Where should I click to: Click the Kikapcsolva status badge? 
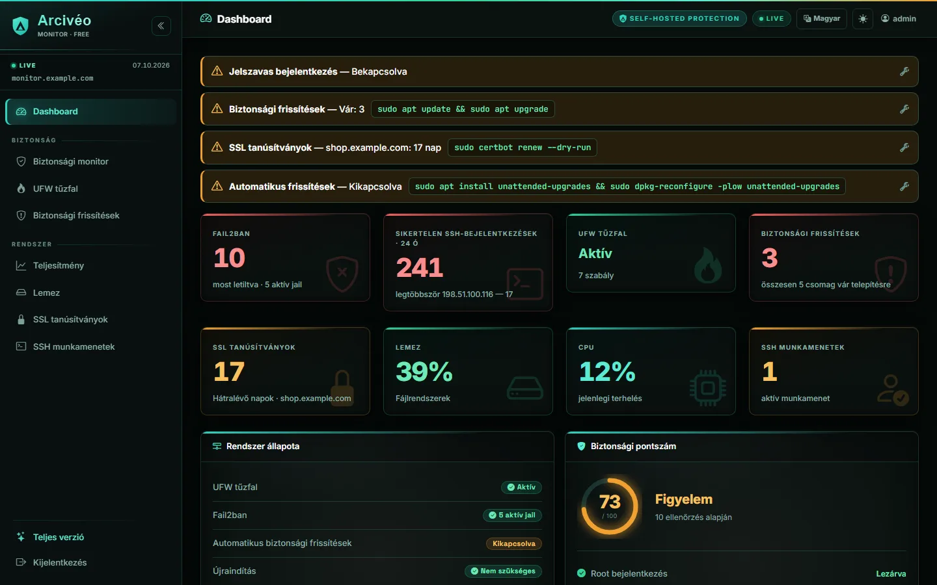pyautogui.click(x=514, y=543)
